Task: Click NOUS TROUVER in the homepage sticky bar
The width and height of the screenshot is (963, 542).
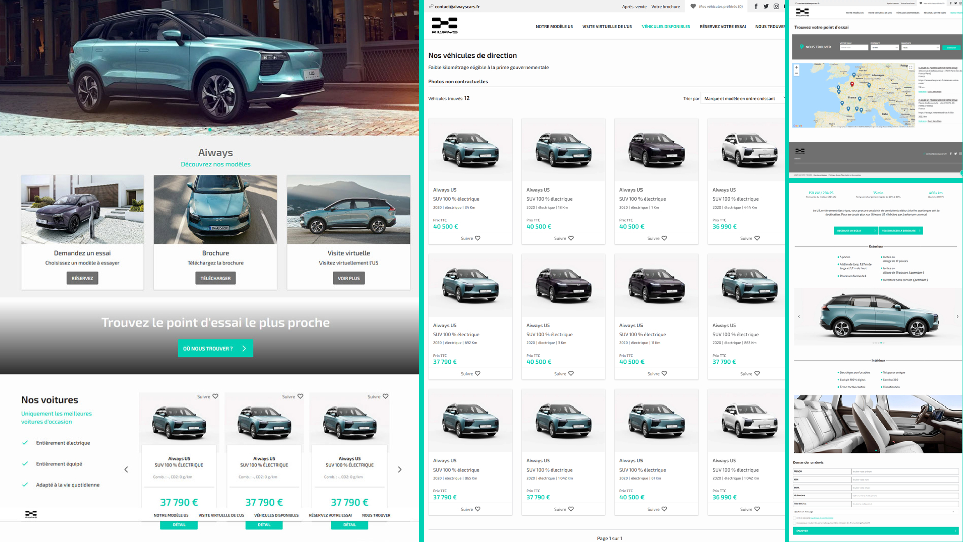Action: point(376,515)
